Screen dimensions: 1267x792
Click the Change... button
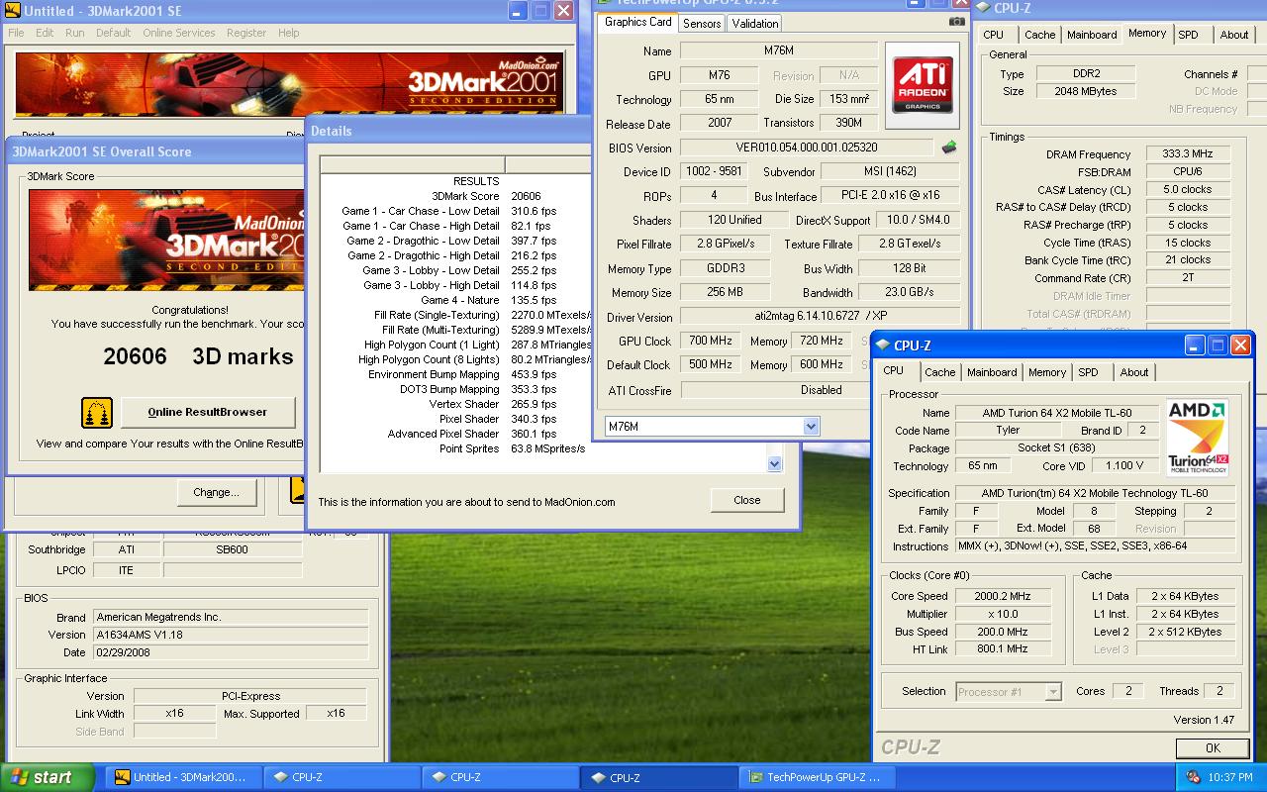pyautogui.click(x=216, y=492)
